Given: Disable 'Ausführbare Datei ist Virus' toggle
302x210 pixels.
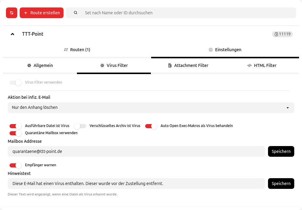Looking at the screenshot, I should point(16,126).
